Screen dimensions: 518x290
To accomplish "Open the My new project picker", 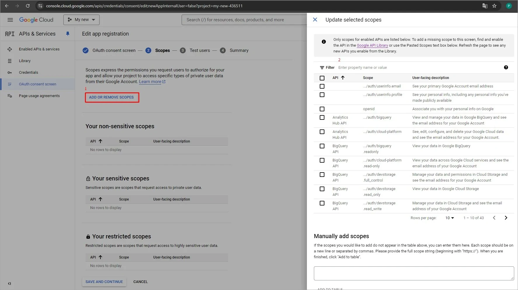I will click(x=81, y=20).
